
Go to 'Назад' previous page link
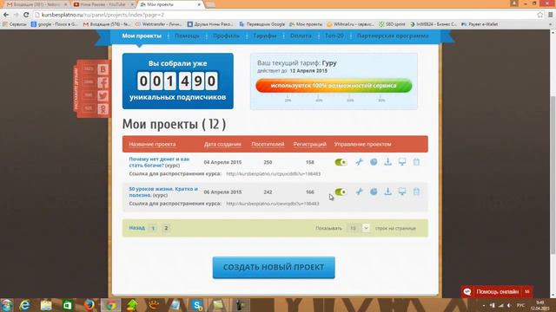137,228
